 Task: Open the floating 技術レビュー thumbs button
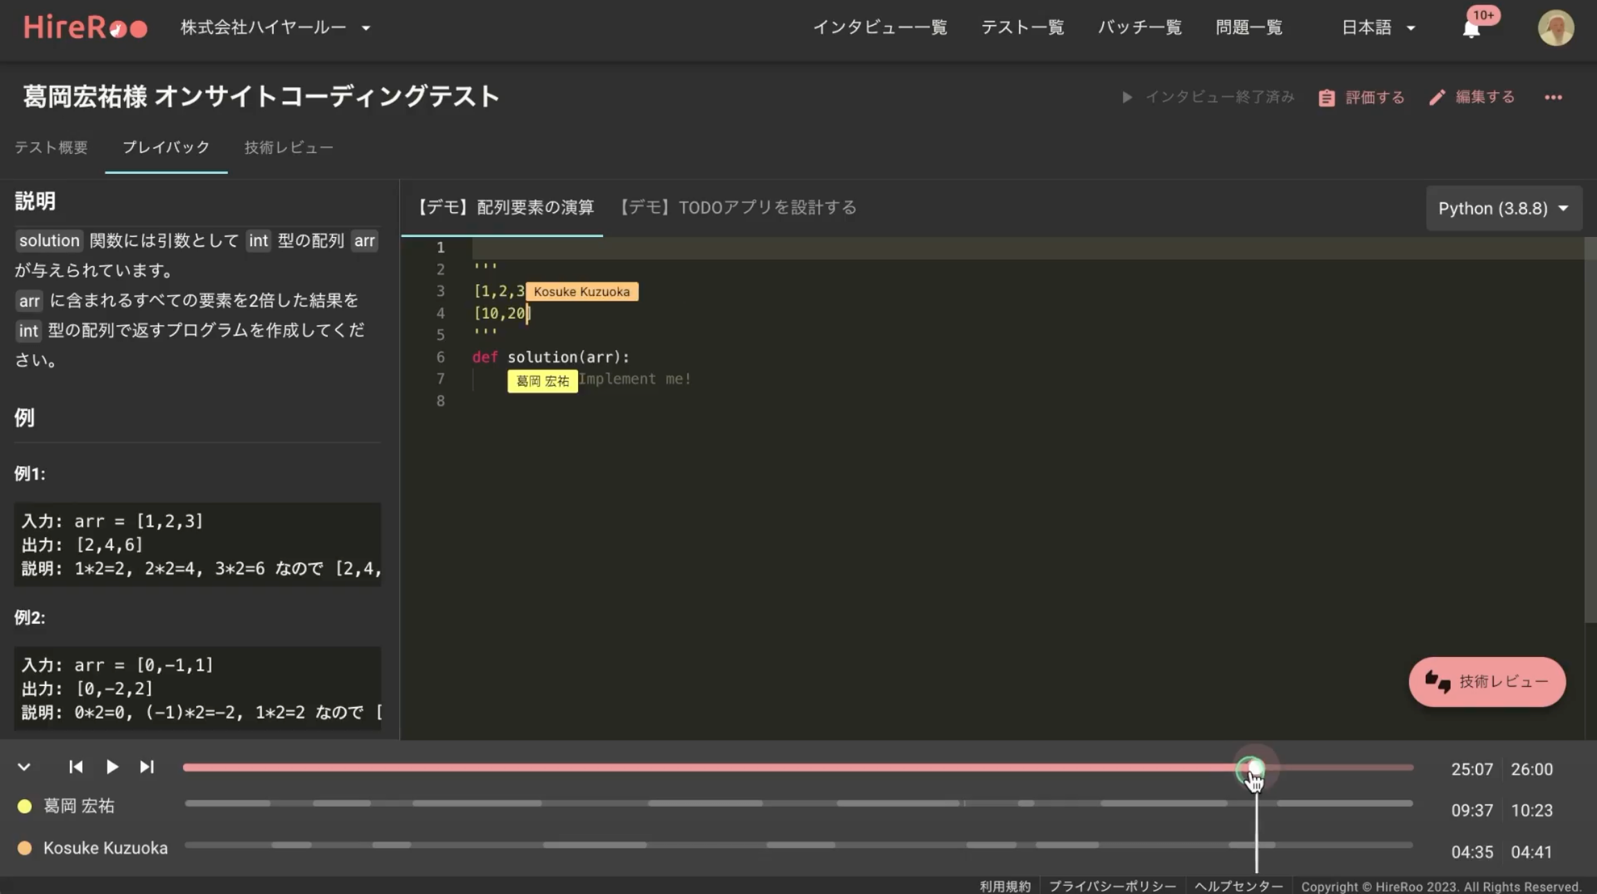tap(1487, 681)
